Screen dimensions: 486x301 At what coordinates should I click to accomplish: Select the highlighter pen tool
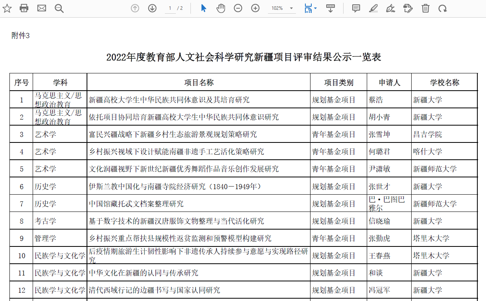(373, 8)
